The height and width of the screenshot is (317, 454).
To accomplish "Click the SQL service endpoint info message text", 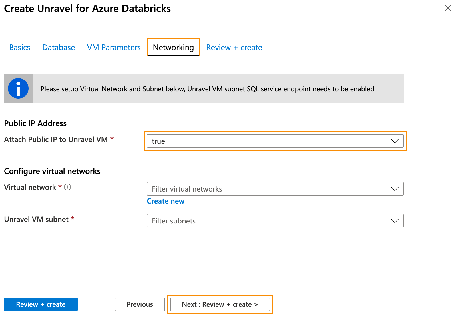I will [x=207, y=89].
